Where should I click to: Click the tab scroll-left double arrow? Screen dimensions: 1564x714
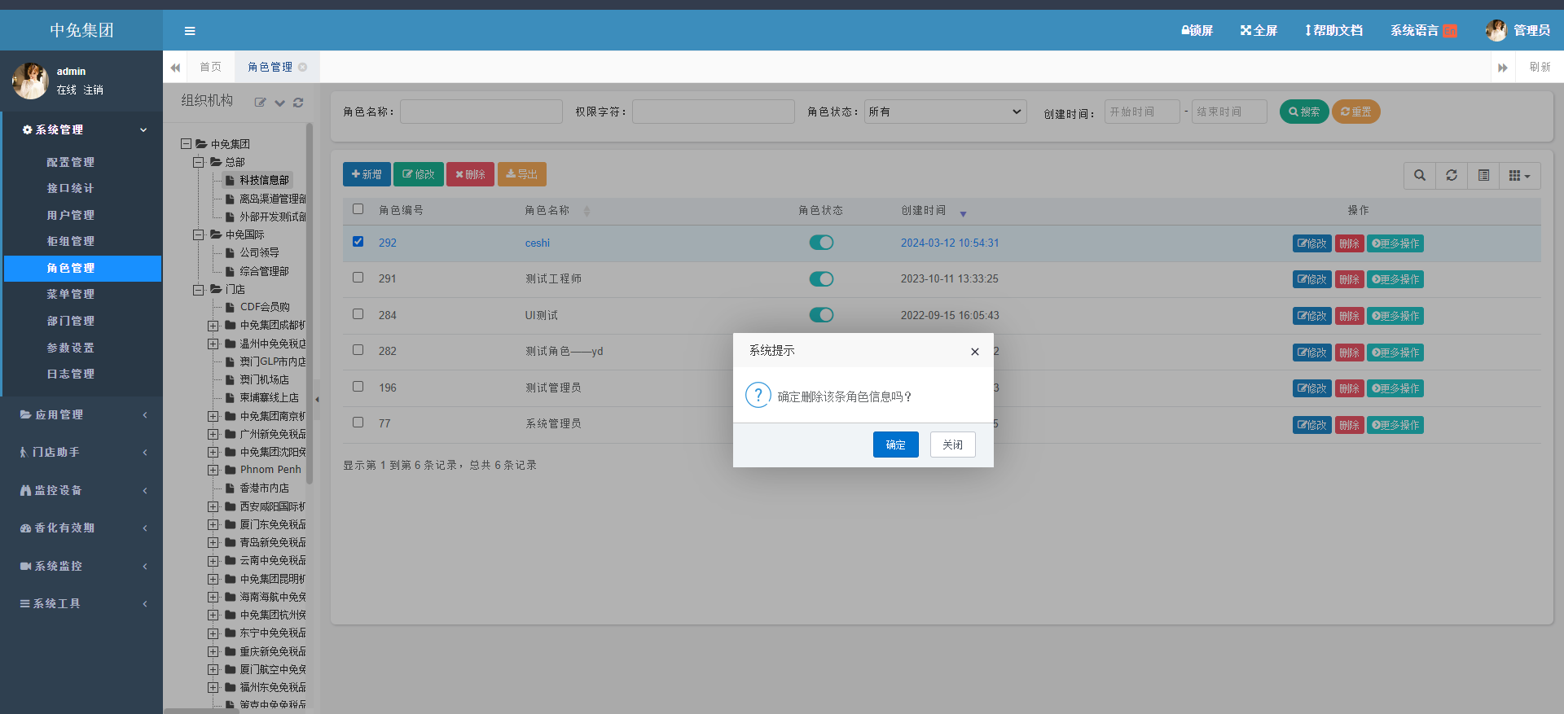175,68
